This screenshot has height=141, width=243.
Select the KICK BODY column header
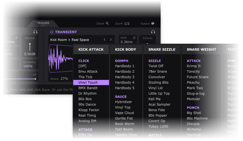pos(125,49)
